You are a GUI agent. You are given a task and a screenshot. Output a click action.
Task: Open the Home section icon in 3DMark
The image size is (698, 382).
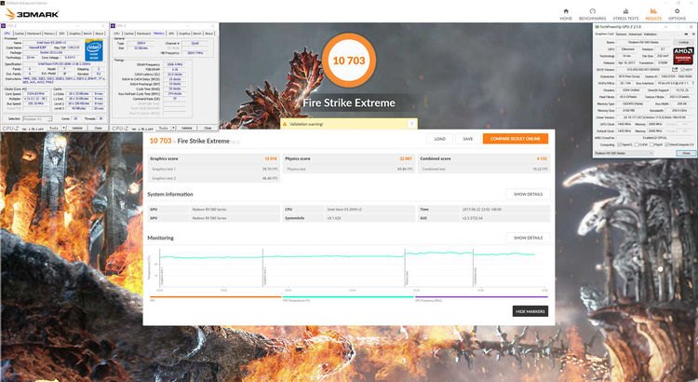[x=566, y=11]
